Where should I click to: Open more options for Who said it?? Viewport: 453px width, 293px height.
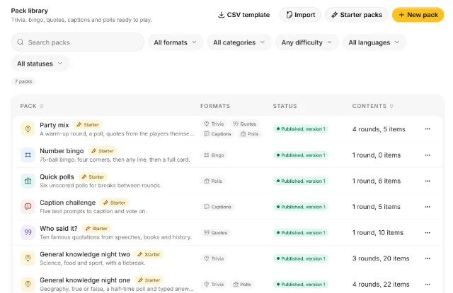point(428,232)
